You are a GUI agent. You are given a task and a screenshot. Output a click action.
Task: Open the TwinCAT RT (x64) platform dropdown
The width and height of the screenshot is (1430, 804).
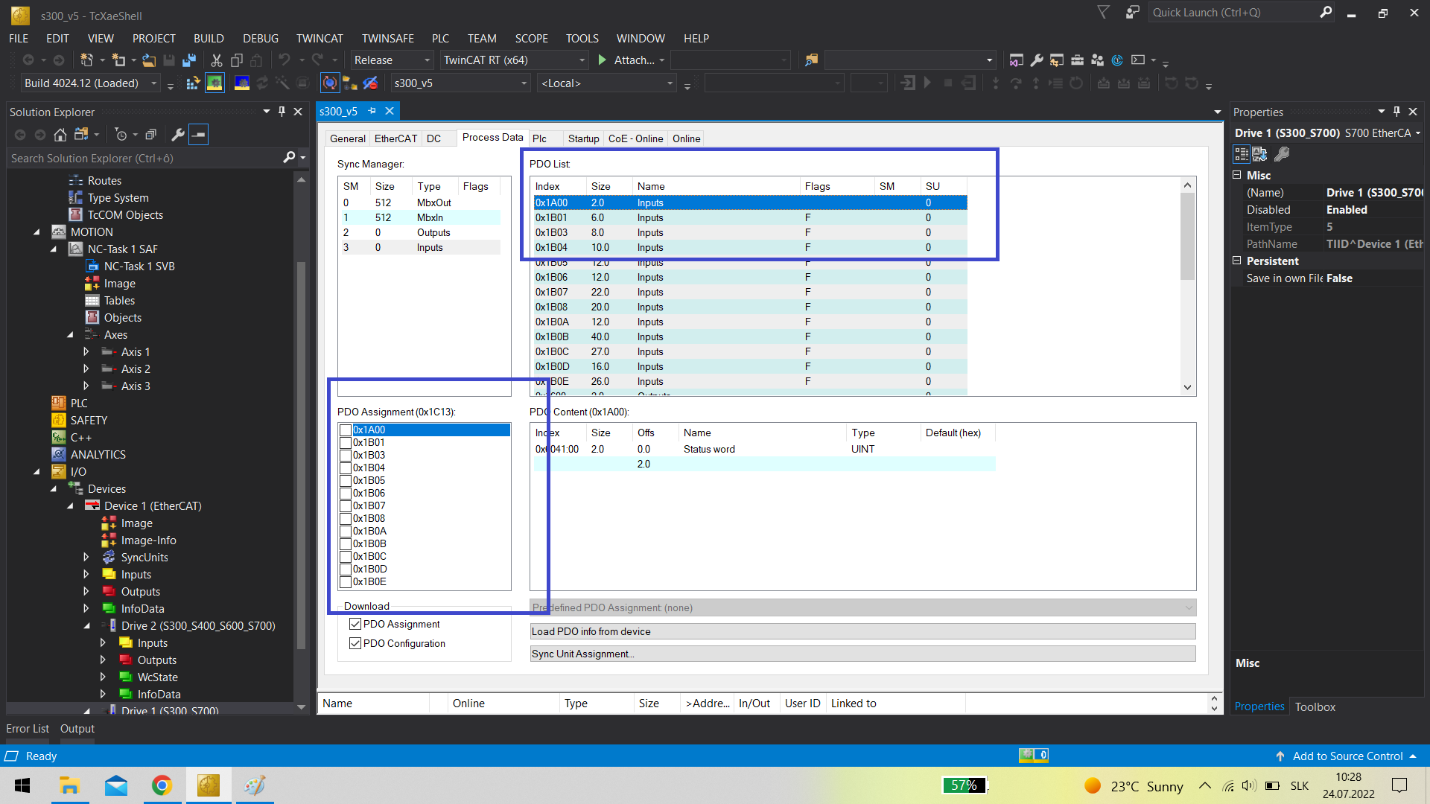point(514,60)
